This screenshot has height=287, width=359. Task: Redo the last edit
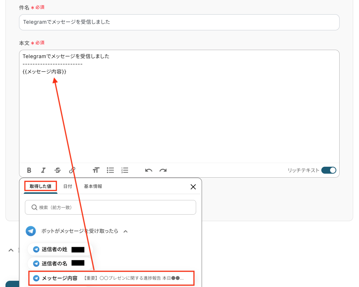[163, 170]
